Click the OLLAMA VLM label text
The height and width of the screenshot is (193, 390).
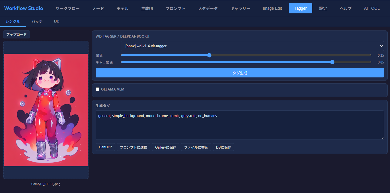[113, 89]
